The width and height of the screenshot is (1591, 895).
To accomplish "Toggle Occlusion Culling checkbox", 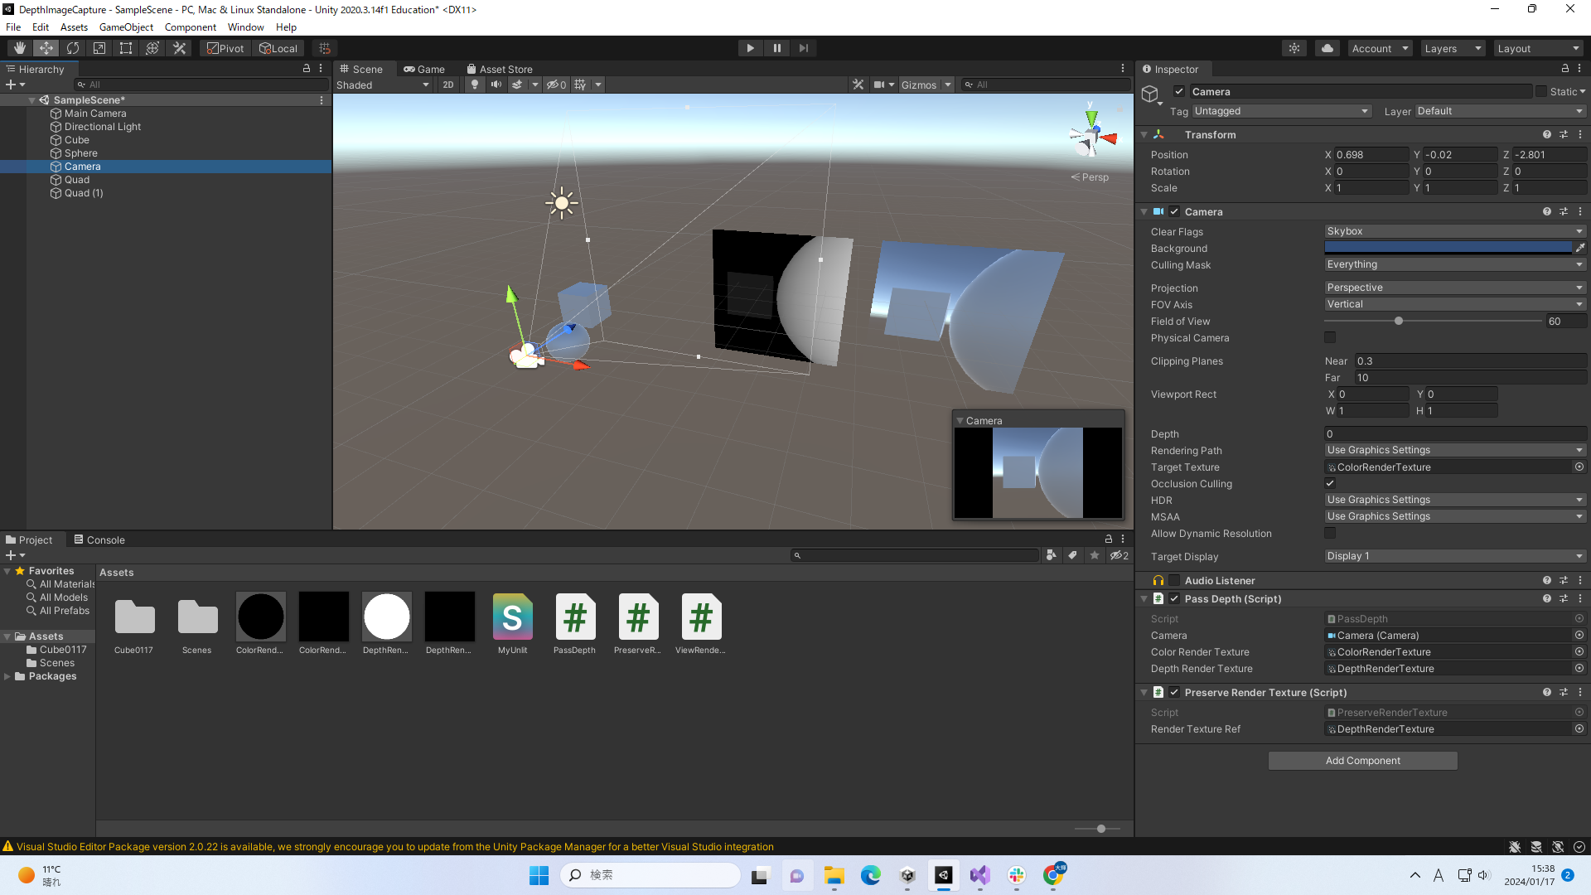I will coord(1330,484).
